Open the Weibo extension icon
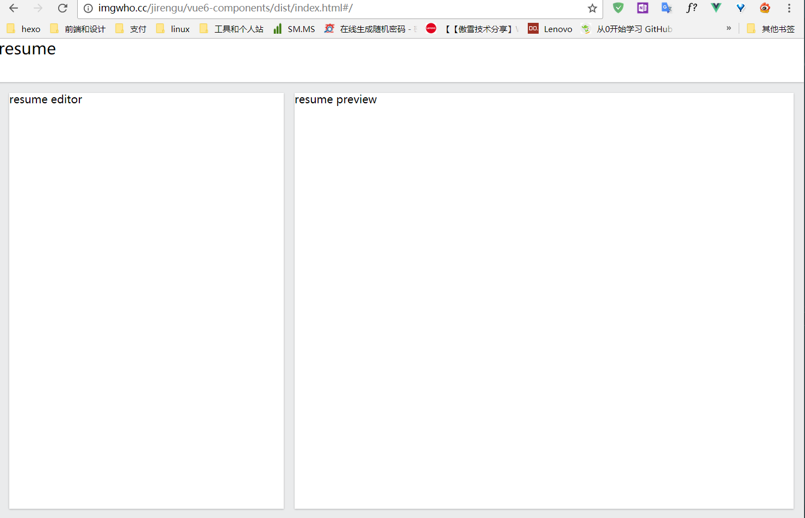 click(x=765, y=8)
